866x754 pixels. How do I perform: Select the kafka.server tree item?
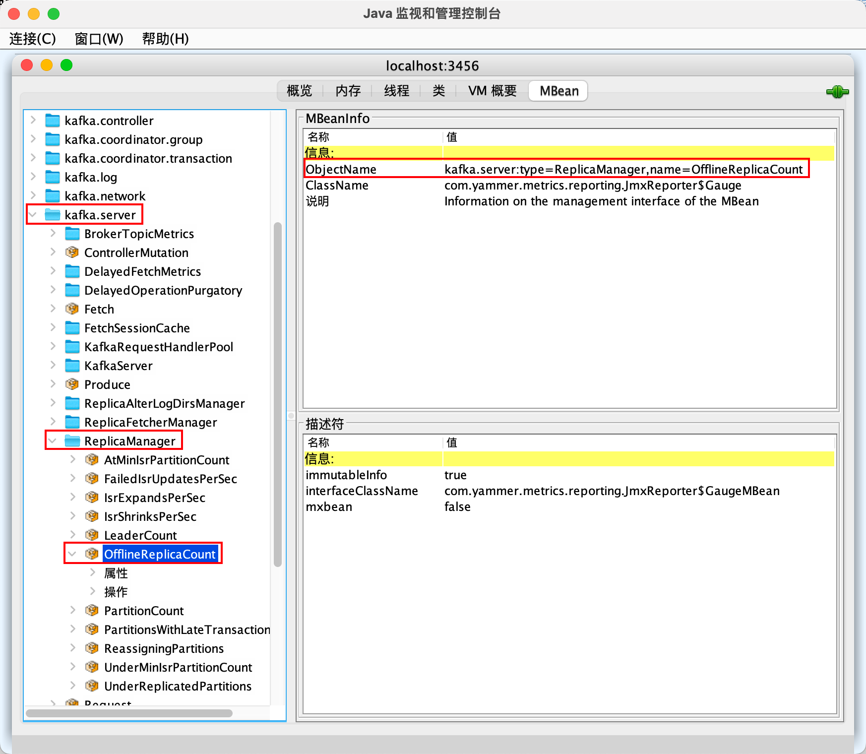pyautogui.click(x=100, y=215)
